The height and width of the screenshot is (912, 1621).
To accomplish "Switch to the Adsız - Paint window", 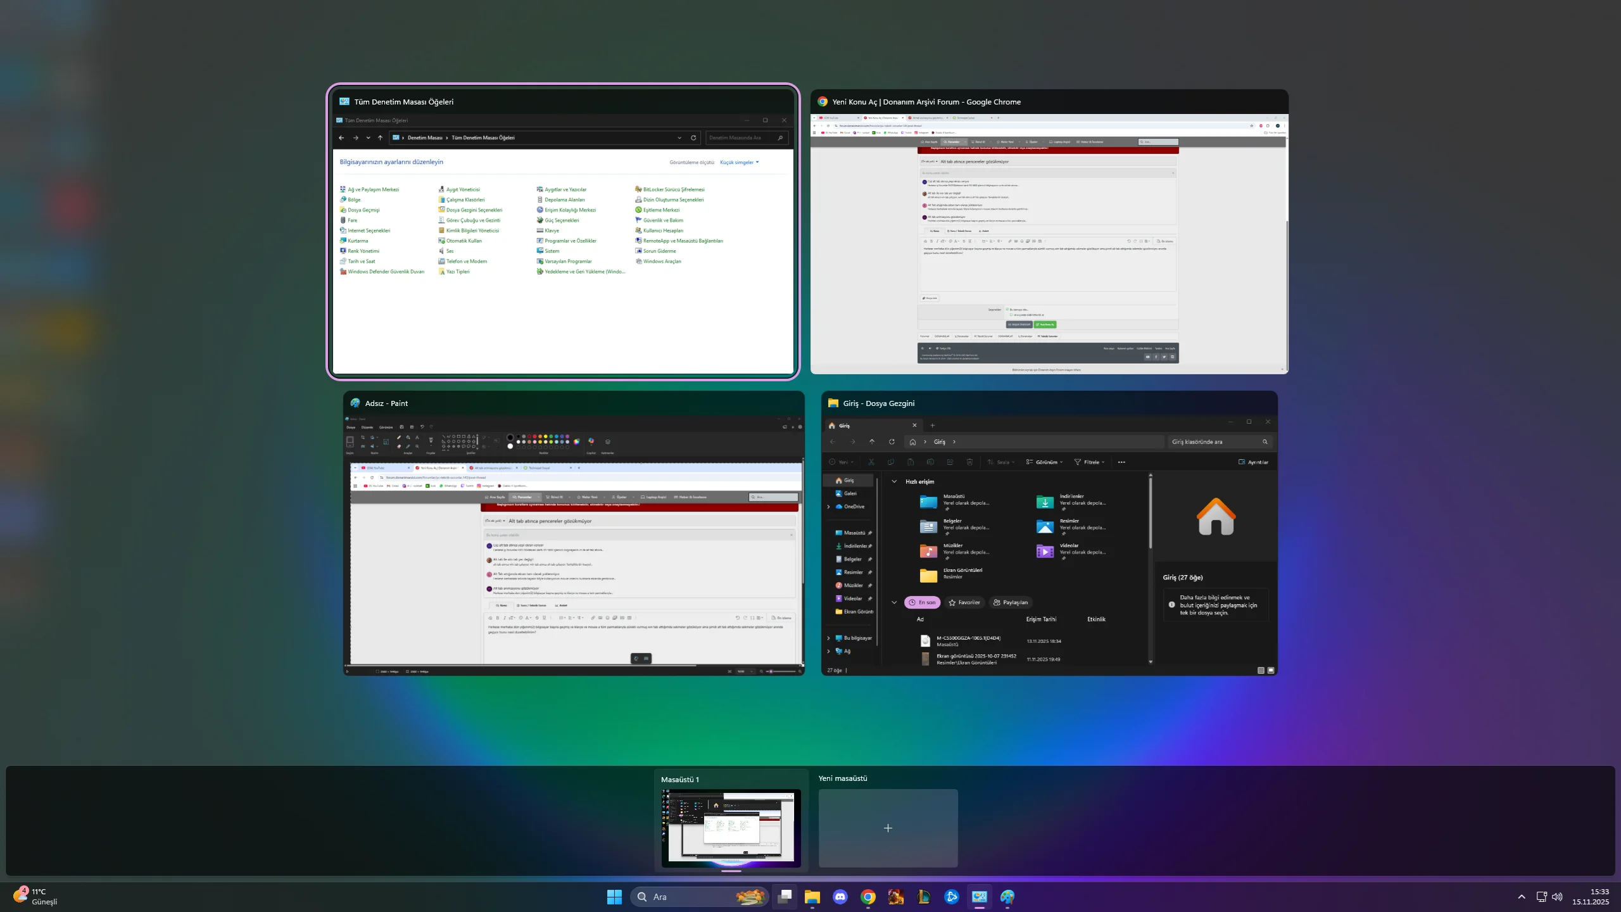I will coord(574,545).
